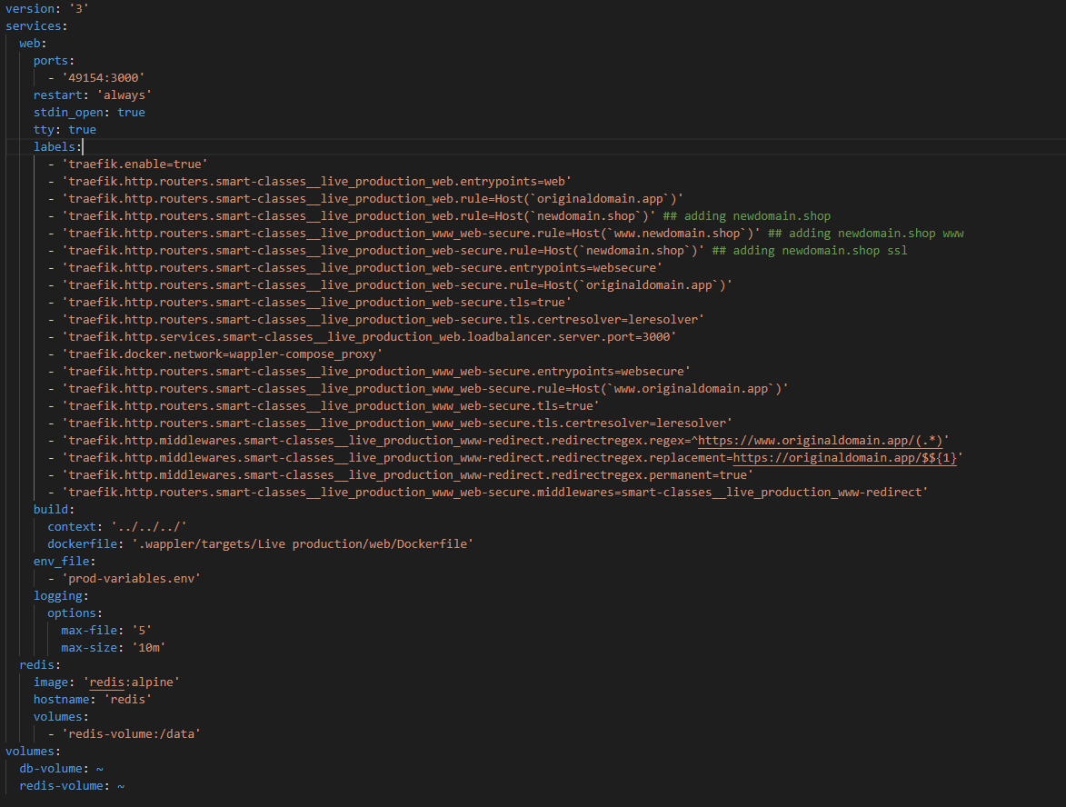The height and width of the screenshot is (807, 1066).
Task: Select the 'prod-variables.env' entry
Action: [x=131, y=579]
